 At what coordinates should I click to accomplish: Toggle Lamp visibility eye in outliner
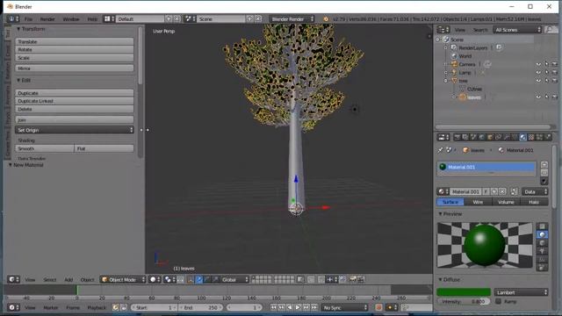pos(538,72)
